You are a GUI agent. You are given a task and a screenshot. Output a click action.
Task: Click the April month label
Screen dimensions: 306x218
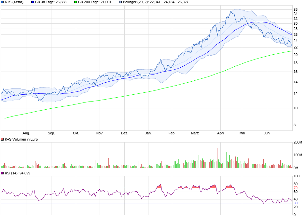(221, 133)
